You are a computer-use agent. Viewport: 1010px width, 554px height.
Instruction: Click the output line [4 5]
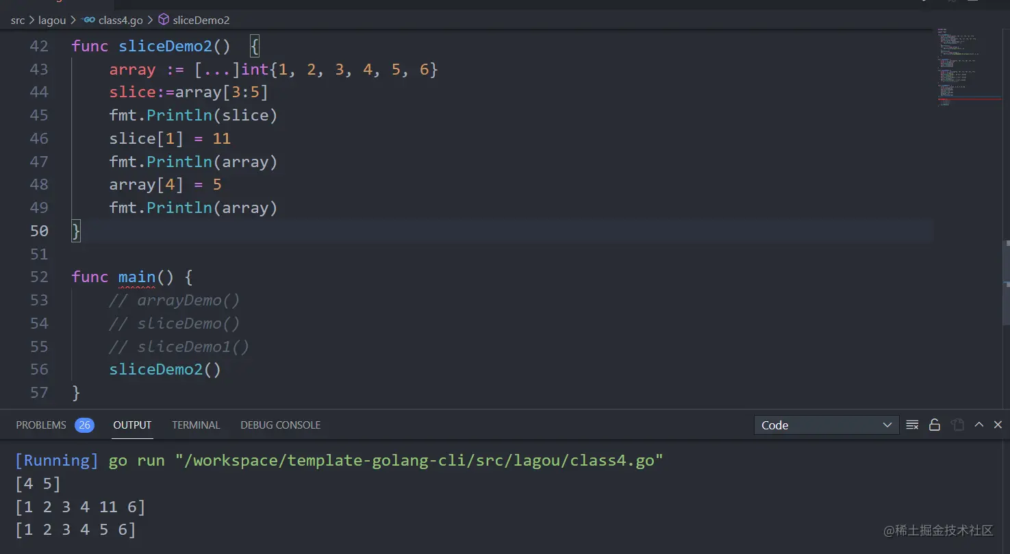tap(38, 483)
